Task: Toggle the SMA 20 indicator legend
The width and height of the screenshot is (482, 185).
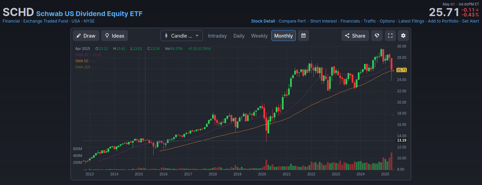Action: tap(81, 55)
